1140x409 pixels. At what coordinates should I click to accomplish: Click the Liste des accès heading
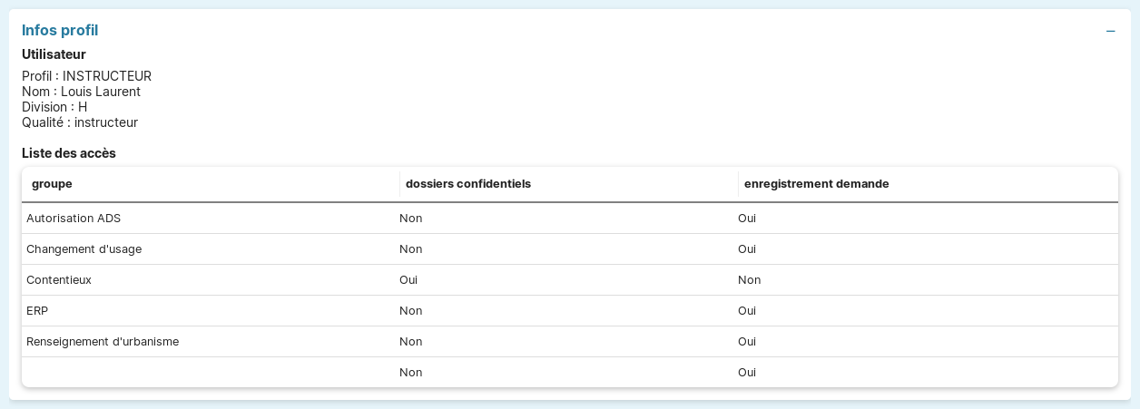coord(69,153)
